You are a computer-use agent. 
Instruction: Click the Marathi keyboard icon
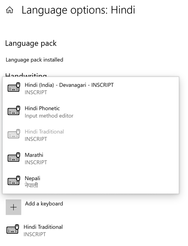pyautogui.click(x=14, y=157)
